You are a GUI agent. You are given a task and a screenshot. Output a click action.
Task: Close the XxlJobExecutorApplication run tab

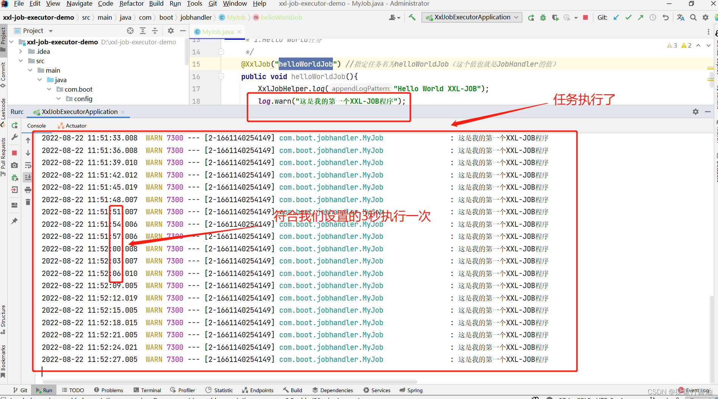click(x=123, y=112)
